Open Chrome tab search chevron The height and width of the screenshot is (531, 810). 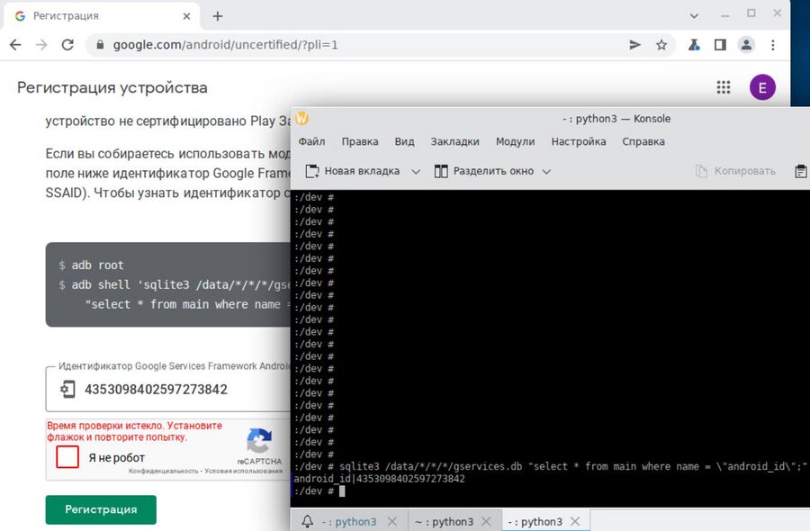point(694,16)
